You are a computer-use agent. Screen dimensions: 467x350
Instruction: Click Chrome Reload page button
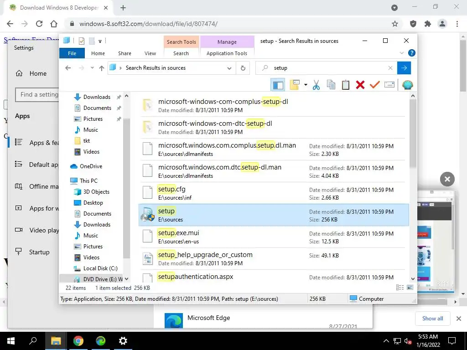click(x=39, y=24)
